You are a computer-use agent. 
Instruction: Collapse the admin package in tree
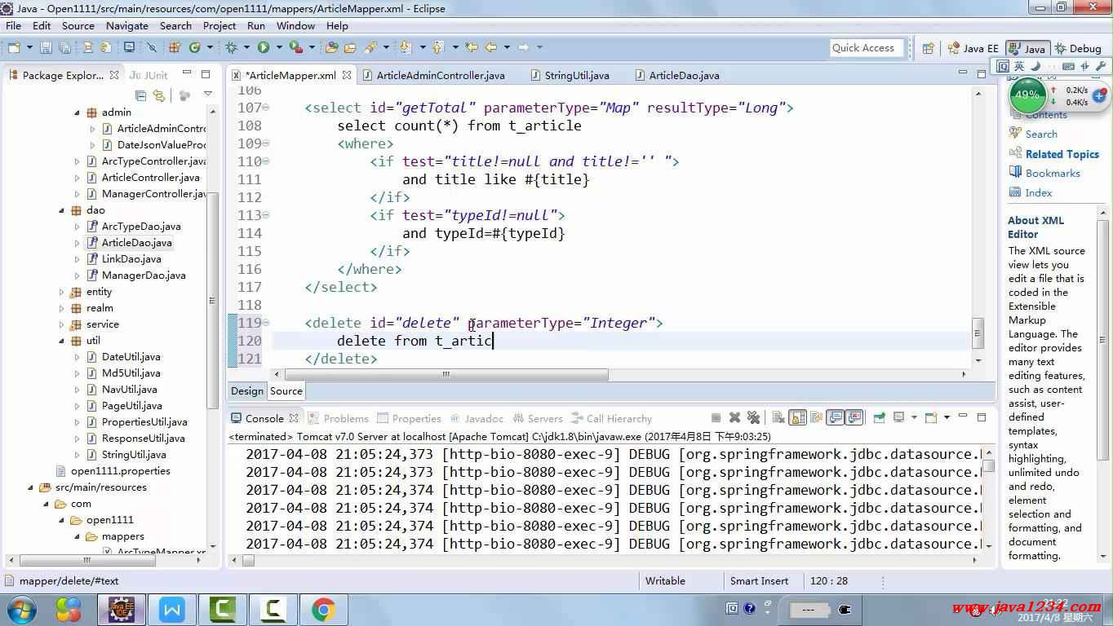(77, 112)
